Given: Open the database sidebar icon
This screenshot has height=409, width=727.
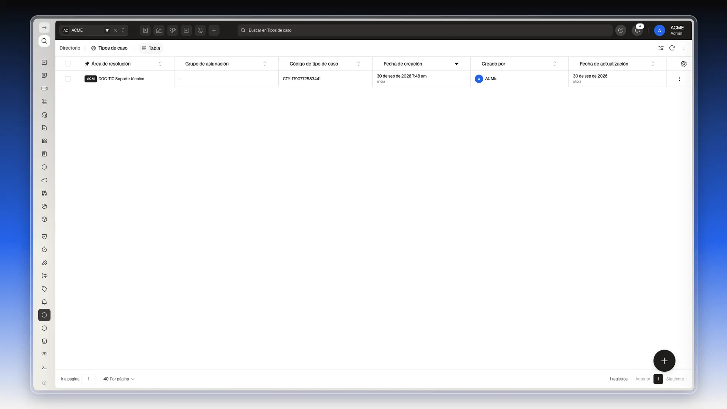Looking at the screenshot, I should [44, 341].
